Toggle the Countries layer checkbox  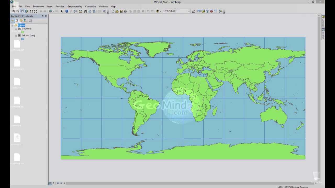(19, 29)
